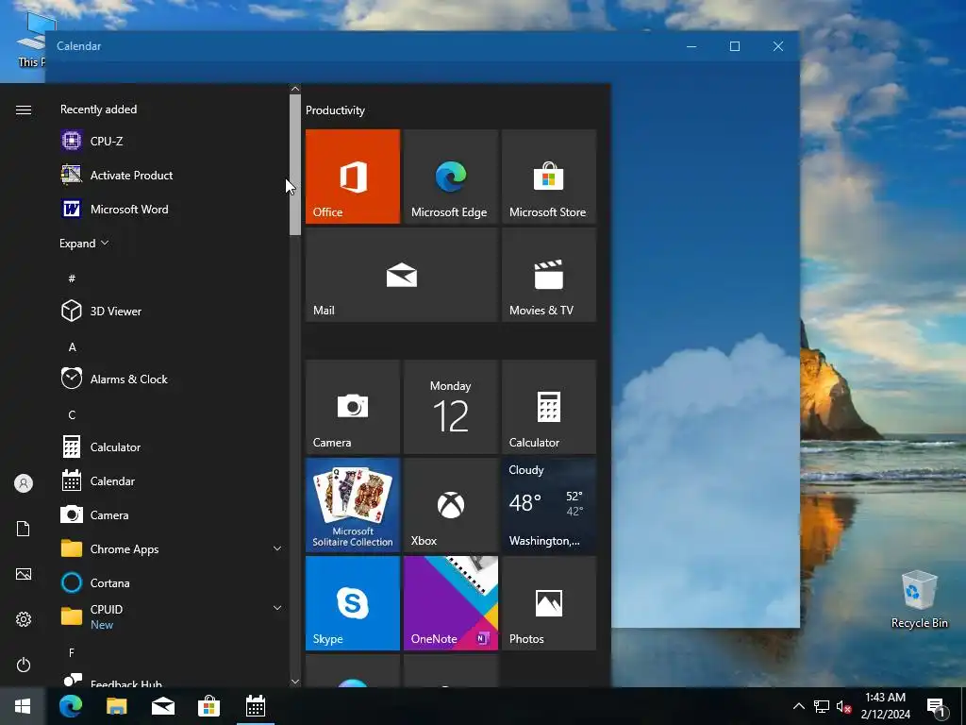
Task: Switch to Calendar on the taskbar
Action: tap(256, 706)
